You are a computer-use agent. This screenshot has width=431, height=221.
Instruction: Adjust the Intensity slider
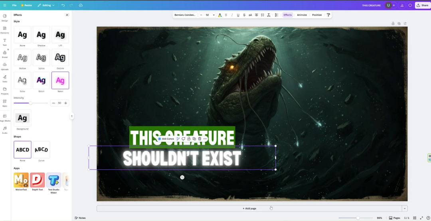coord(30,103)
